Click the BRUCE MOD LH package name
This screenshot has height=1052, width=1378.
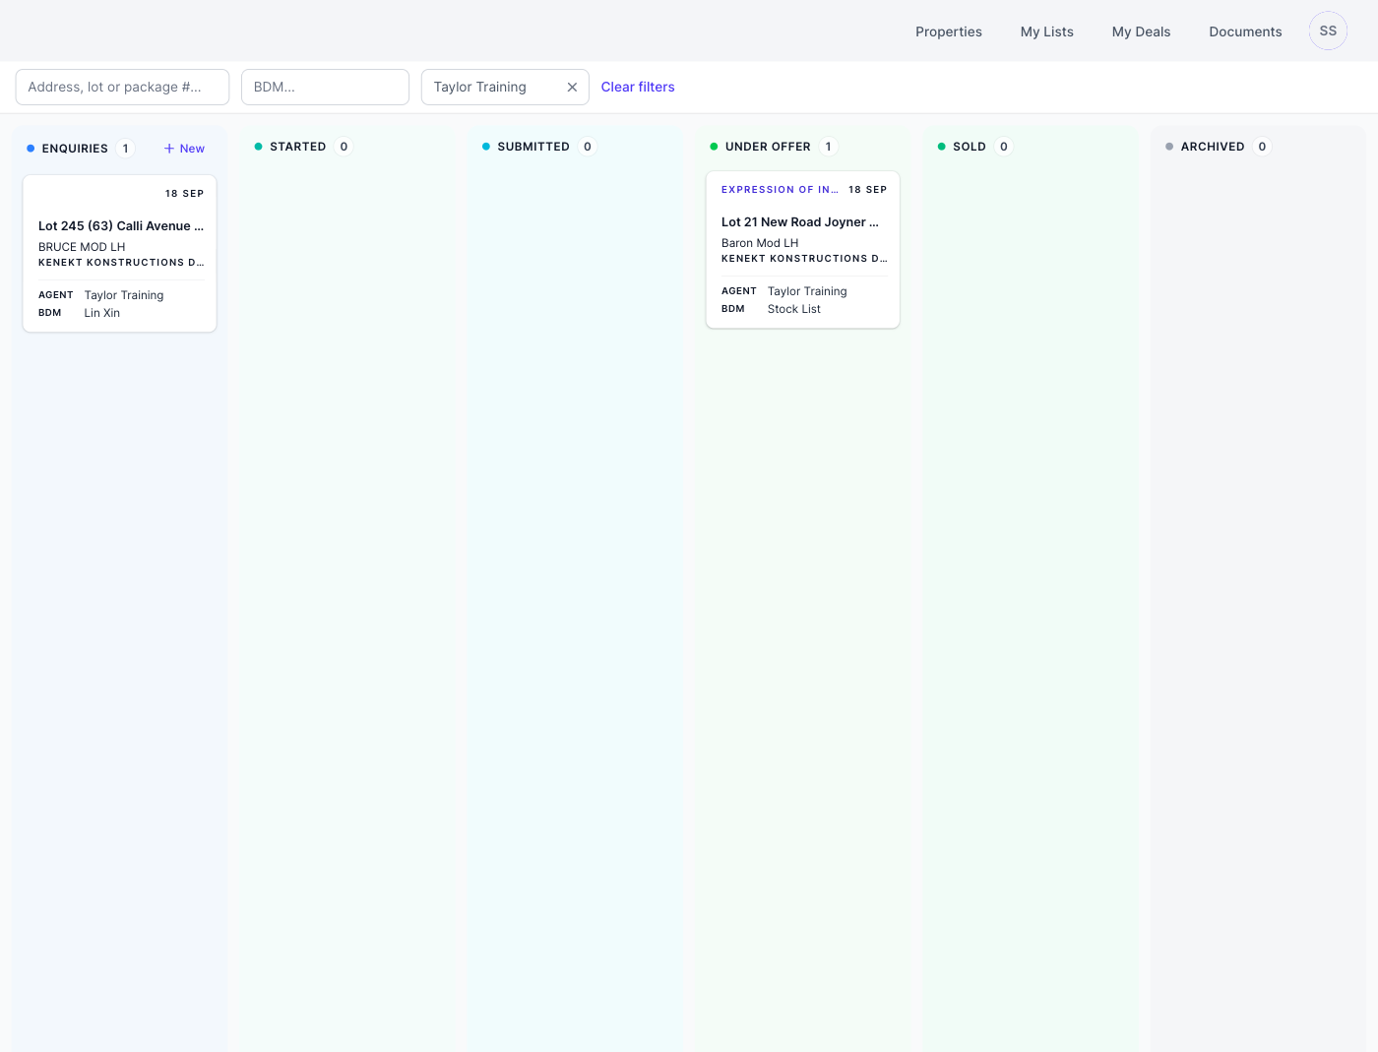[82, 247]
